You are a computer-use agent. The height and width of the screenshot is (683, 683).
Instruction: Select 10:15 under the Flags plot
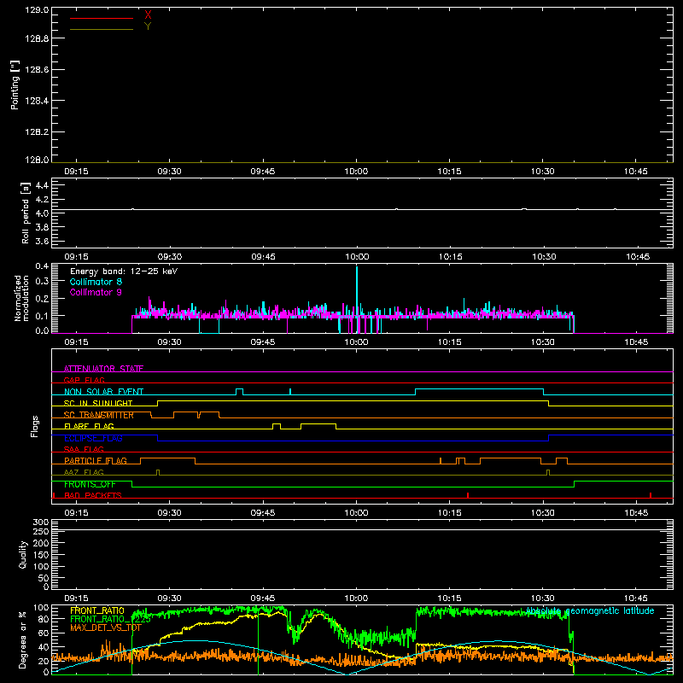point(450,513)
